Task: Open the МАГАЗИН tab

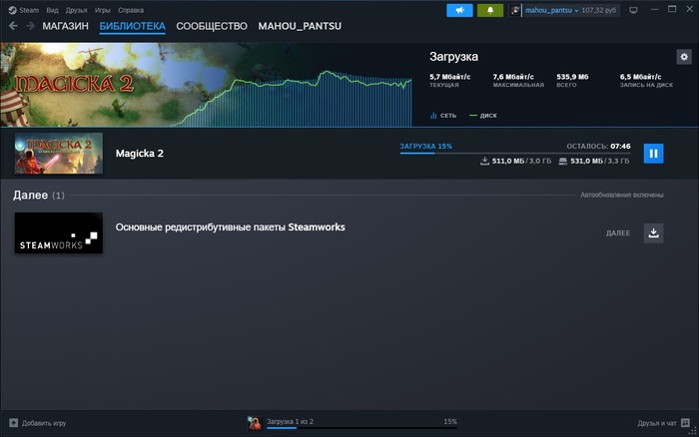Action: (x=66, y=26)
